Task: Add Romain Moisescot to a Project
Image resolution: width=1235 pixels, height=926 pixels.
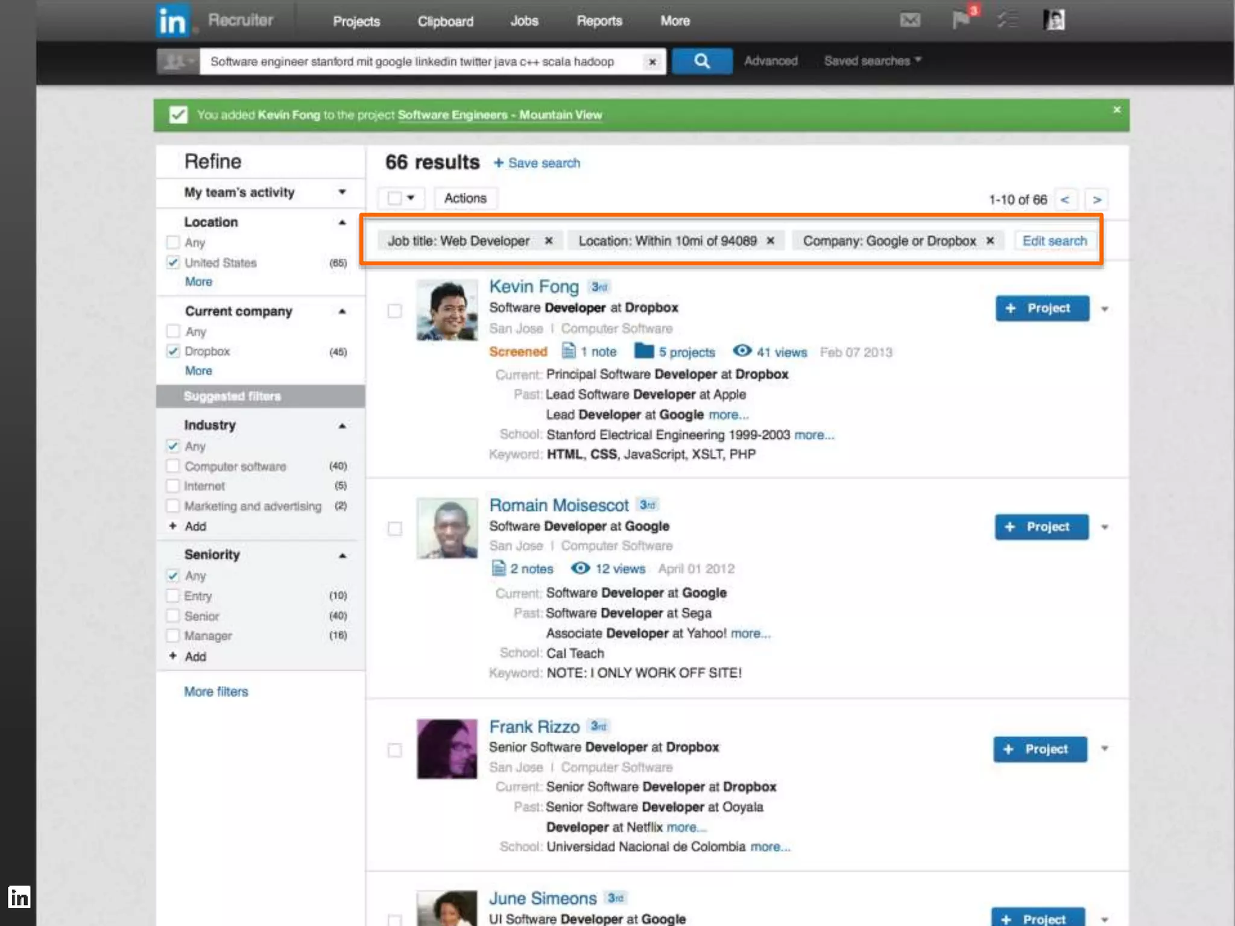Action: (x=1041, y=527)
